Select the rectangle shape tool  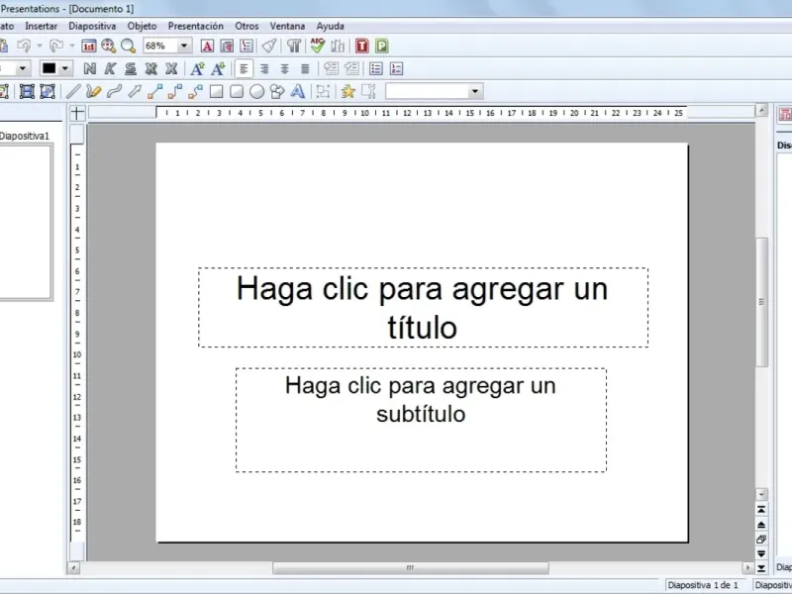[216, 91]
